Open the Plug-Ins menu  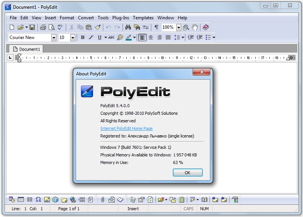(121, 18)
